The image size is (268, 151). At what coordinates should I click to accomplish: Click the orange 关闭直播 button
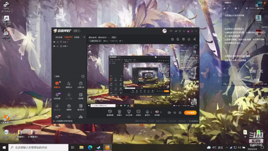click(x=190, y=113)
